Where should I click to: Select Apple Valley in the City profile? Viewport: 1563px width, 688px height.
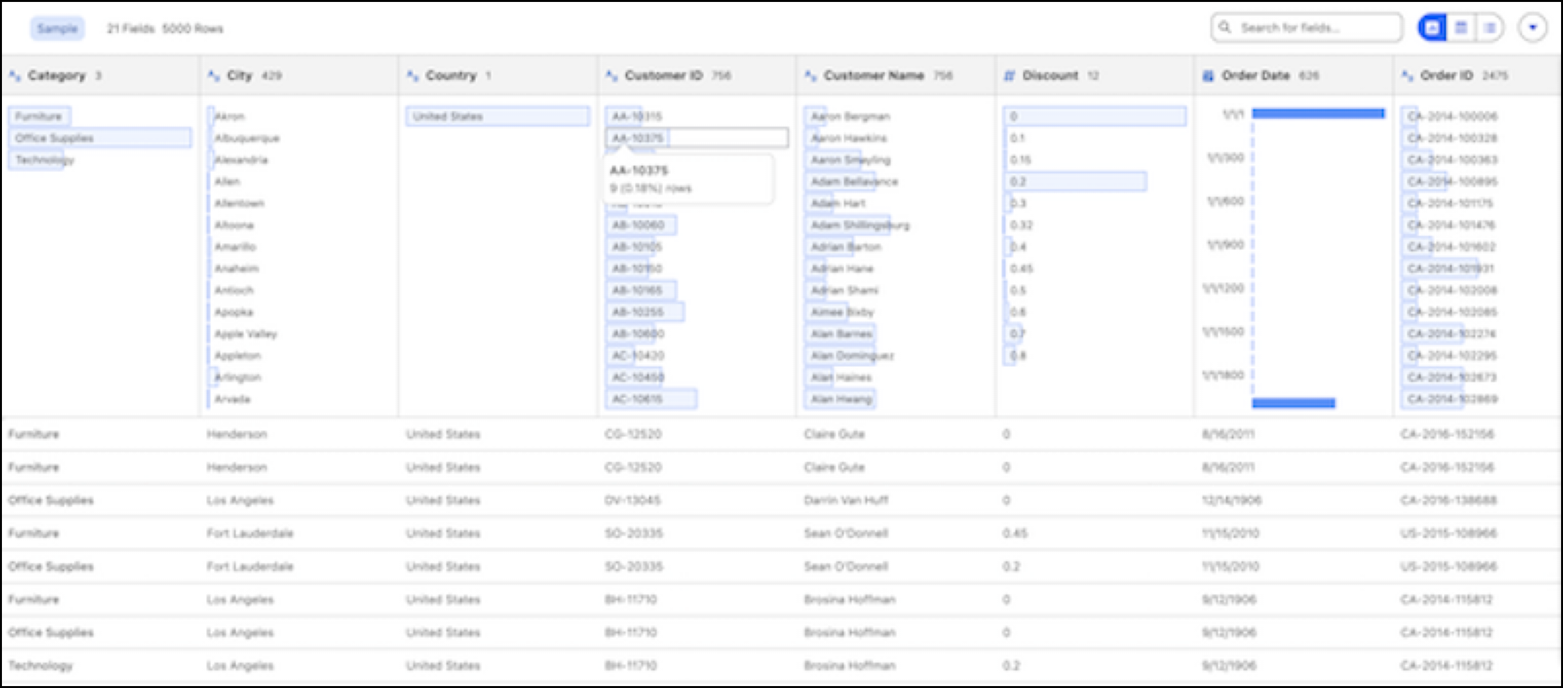(246, 334)
